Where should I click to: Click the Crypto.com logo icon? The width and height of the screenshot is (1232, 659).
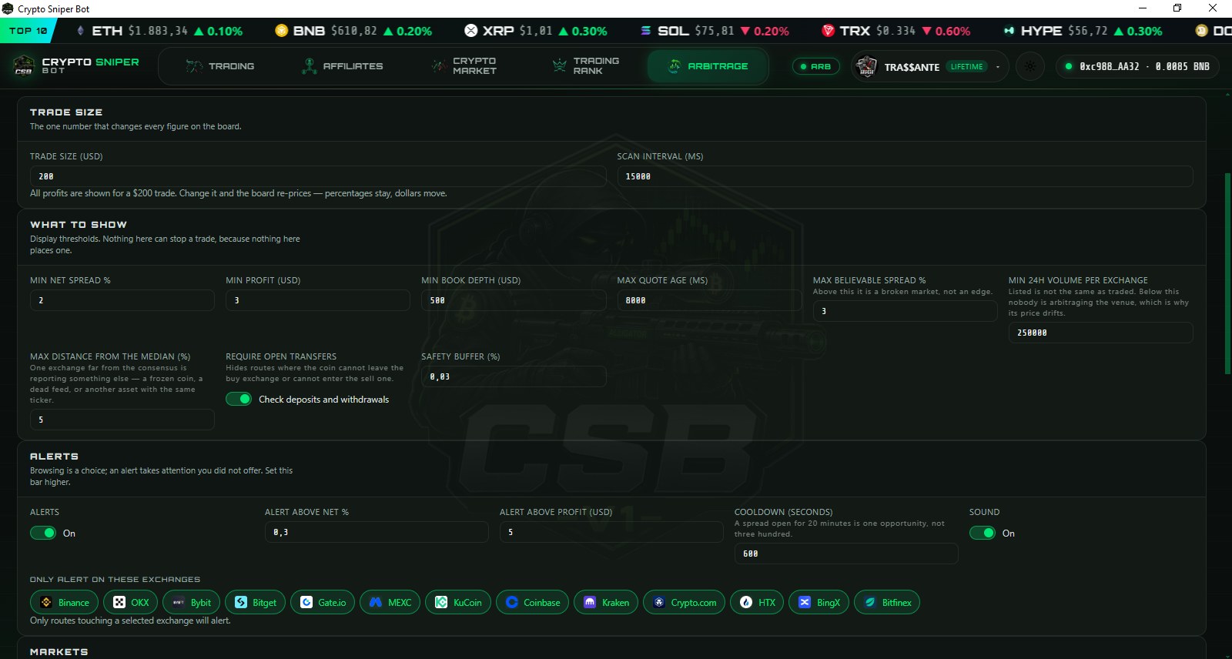click(x=659, y=603)
